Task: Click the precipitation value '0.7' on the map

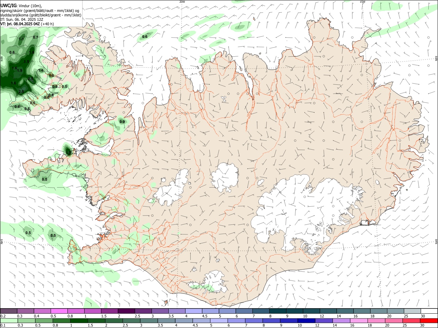Action: coord(36,37)
